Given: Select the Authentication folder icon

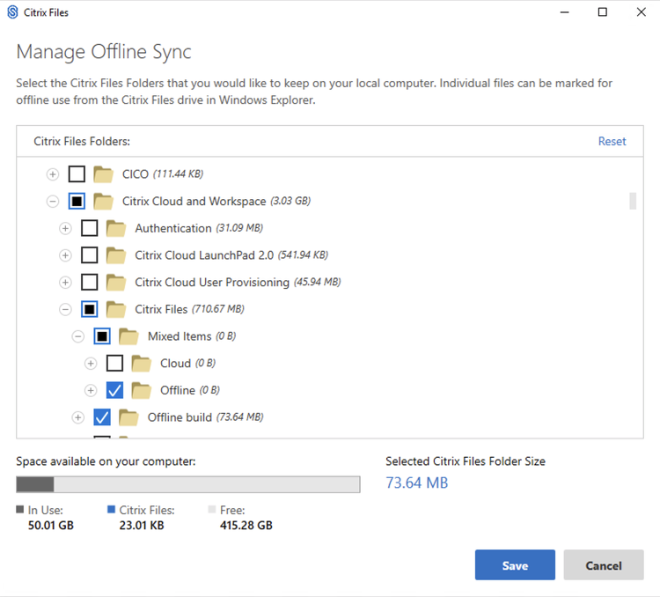Looking at the screenshot, I should coord(116,228).
